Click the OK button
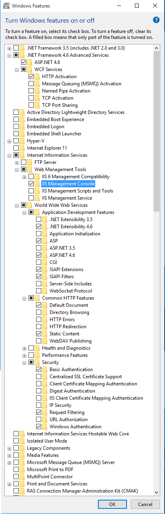 112,504
